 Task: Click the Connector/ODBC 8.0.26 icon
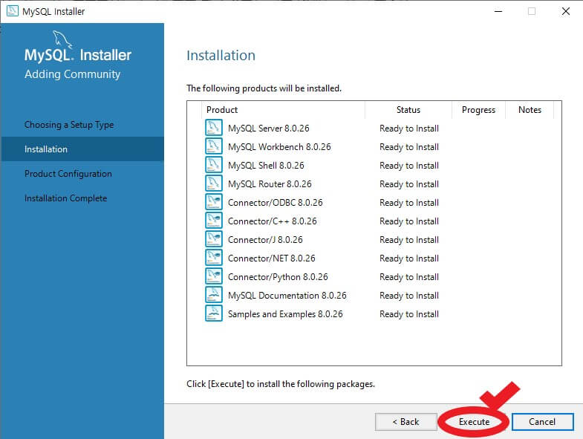214,201
